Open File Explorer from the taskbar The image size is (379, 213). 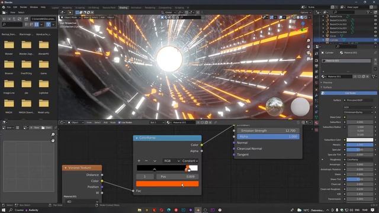(140, 210)
